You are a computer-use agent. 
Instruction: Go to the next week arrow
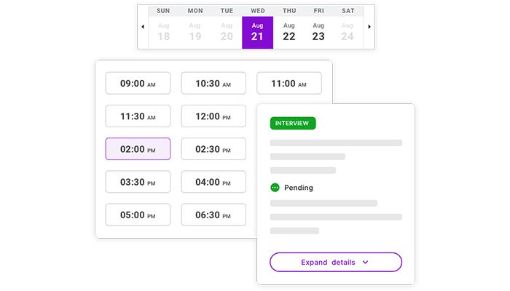click(x=369, y=27)
